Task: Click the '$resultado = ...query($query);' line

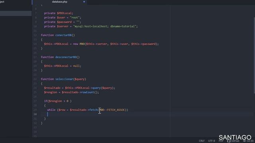Action: [79, 88]
